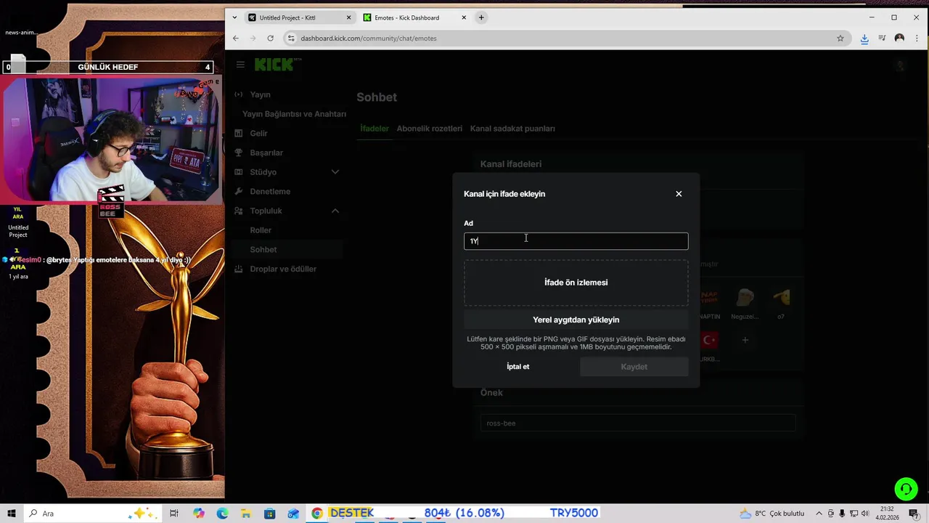Bookmark this page with star icon

coord(840,38)
